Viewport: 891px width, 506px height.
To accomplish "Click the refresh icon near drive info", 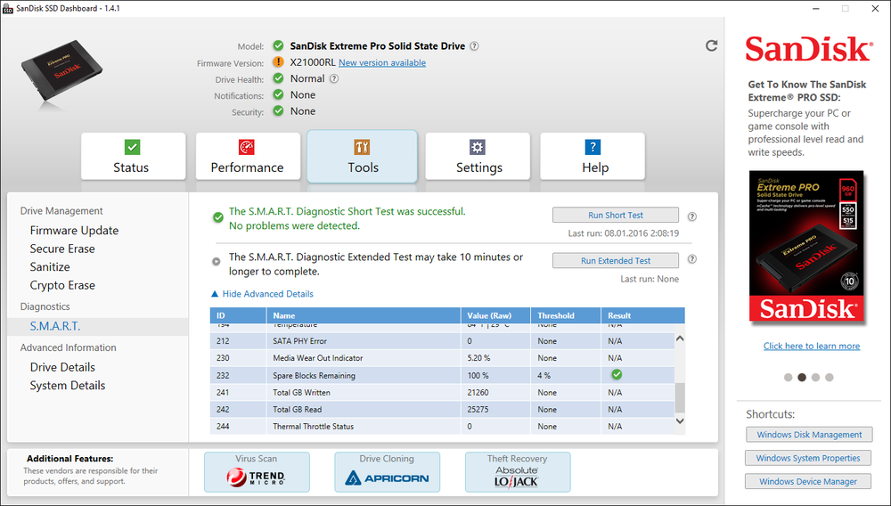I will click(711, 45).
